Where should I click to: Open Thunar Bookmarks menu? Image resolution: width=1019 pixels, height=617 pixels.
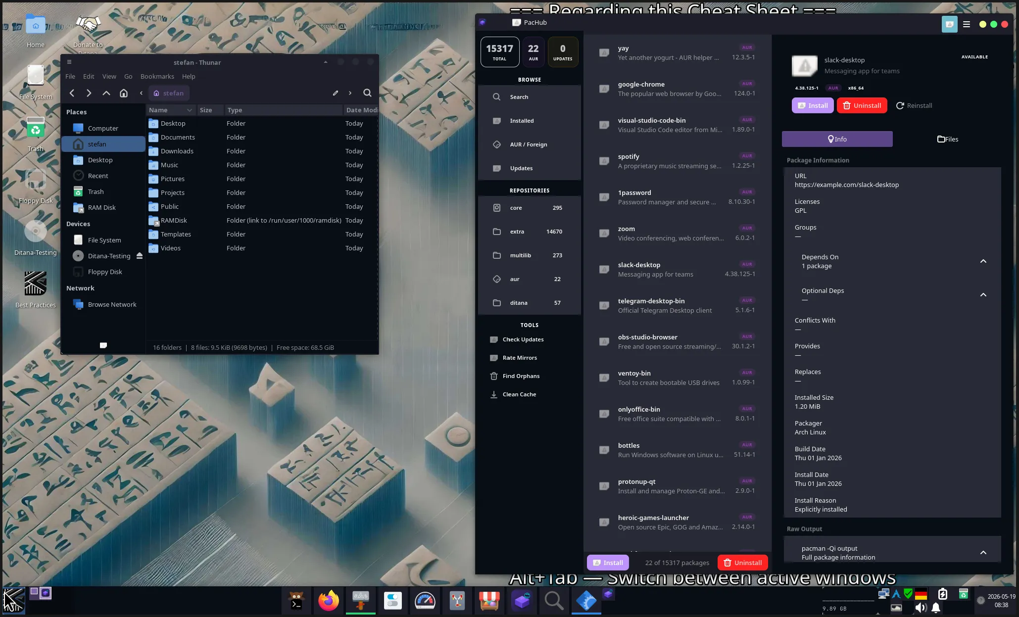pyautogui.click(x=157, y=76)
